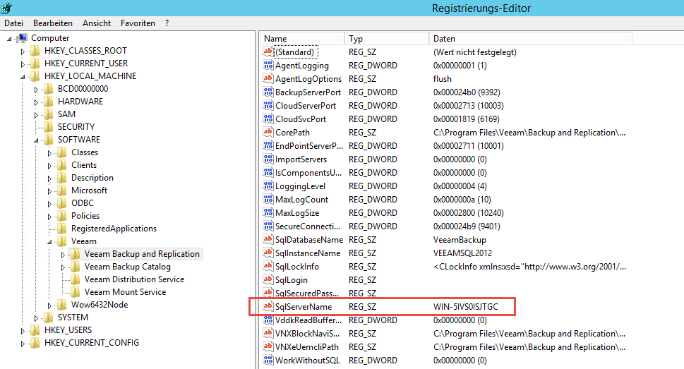Viewport: 684px width, 369px height.
Task: Collapse the Computer root node
Action: coord(9,39)
